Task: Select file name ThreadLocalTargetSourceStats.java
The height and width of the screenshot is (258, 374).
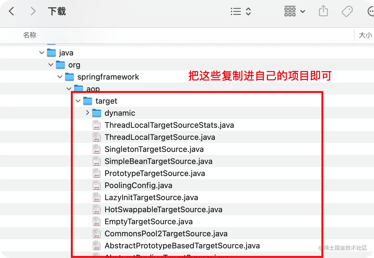Action: 169,125
